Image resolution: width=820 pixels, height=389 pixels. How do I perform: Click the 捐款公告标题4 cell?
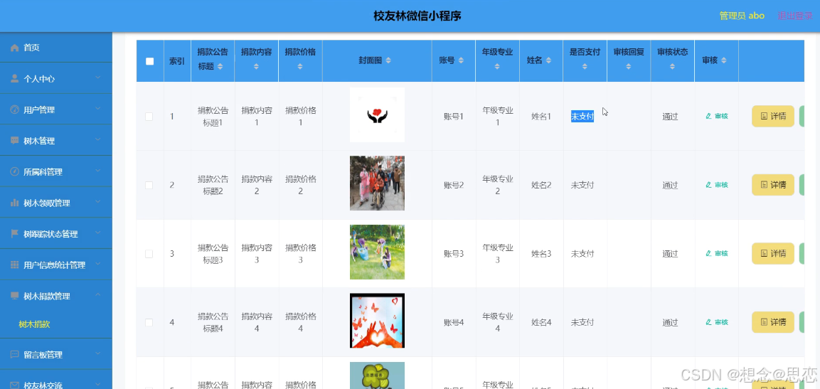coord(213,323)
